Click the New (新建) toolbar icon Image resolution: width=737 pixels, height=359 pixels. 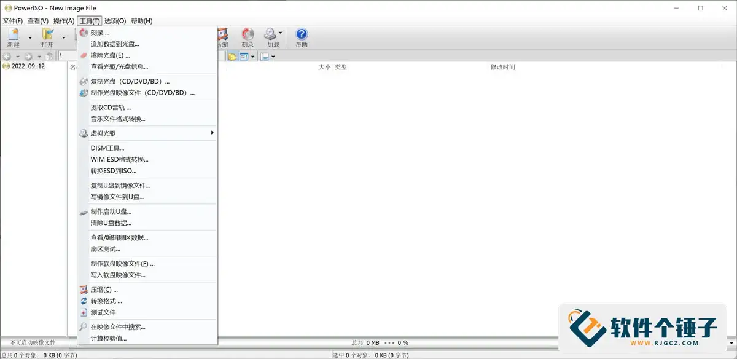[x=14, y=37]
